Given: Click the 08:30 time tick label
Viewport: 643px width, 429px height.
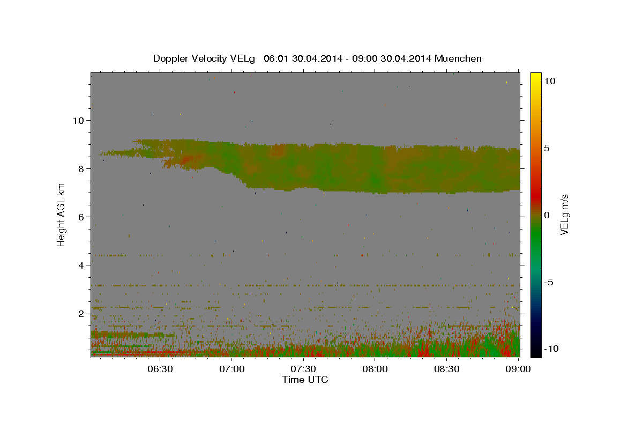Looking at the screenshot, I should [x=447, y=369].
